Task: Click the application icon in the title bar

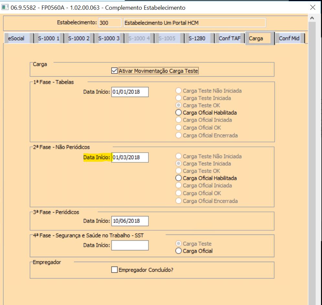Action: click(5, 6)
